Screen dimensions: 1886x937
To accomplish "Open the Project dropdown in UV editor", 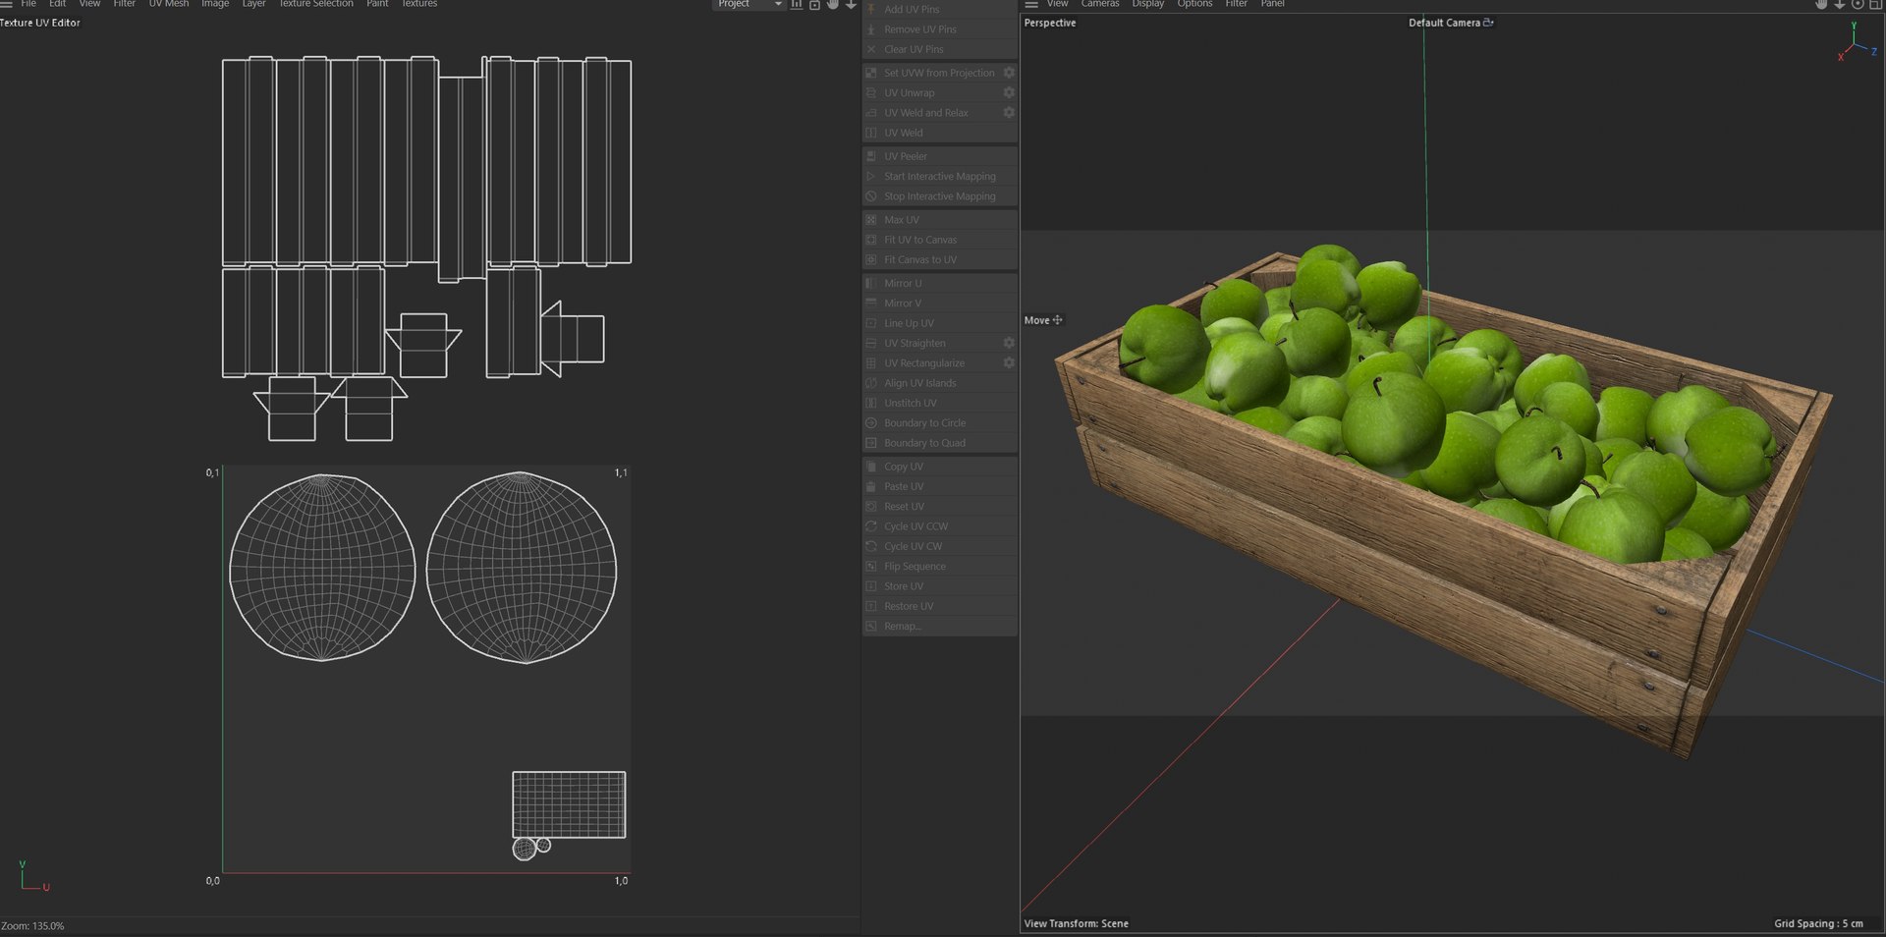I will tap(749, 4).
